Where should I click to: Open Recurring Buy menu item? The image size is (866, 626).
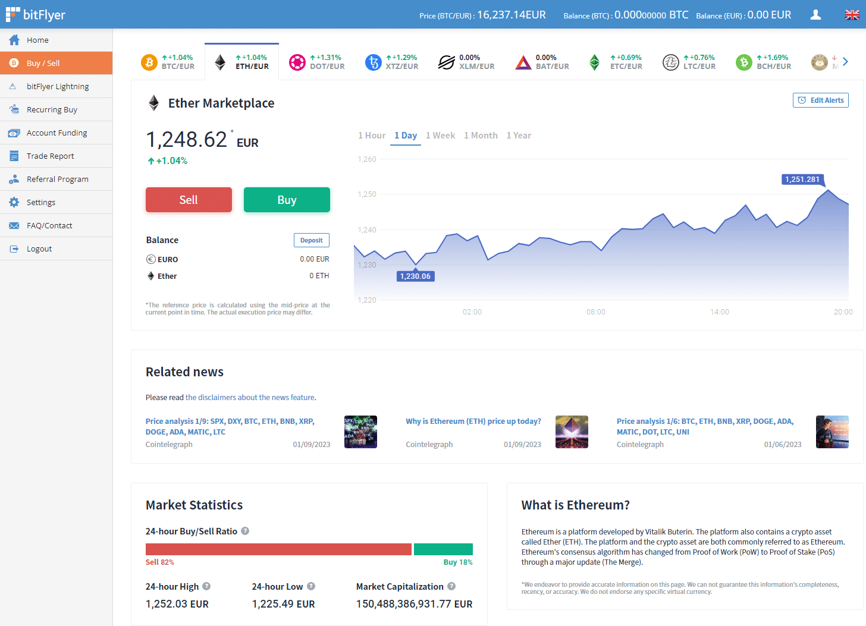click(56, 109)
